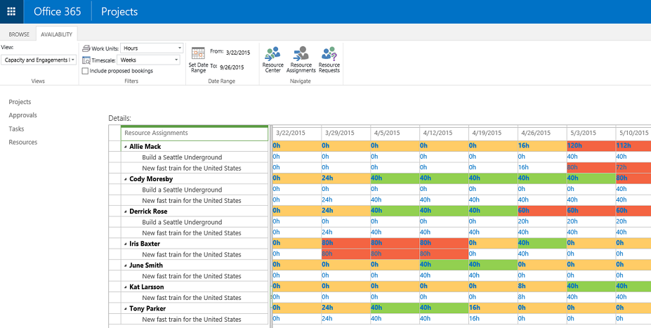
Task: Collapse the Tony Parker resource group
Action: pyautogui.click(x=126, y=309)
